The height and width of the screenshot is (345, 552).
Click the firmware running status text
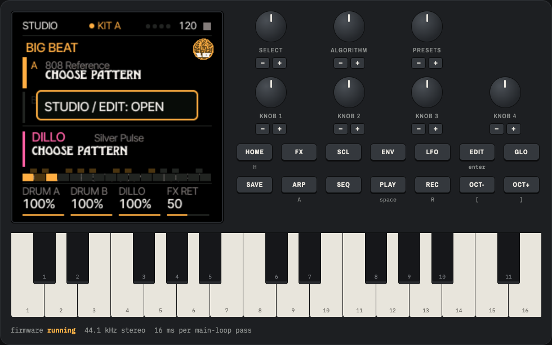coord(43,330)
